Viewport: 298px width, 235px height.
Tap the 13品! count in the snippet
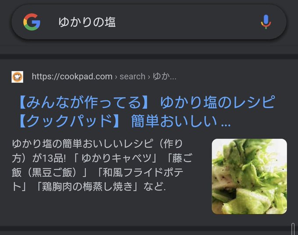click(54, 158)
